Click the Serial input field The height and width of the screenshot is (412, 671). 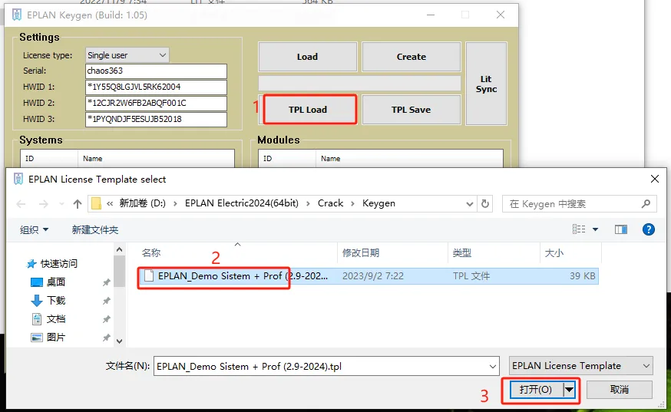click(156, 71)
